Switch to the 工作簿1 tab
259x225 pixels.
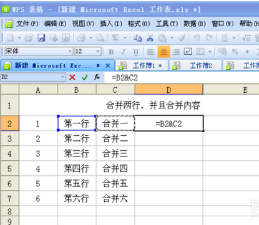point(142,65)
